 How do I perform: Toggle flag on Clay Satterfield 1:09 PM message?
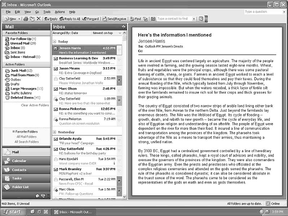pyautogui.click(x=119, y=101)
